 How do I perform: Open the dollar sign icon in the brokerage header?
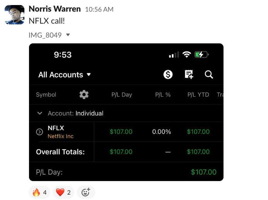(168, 74)
